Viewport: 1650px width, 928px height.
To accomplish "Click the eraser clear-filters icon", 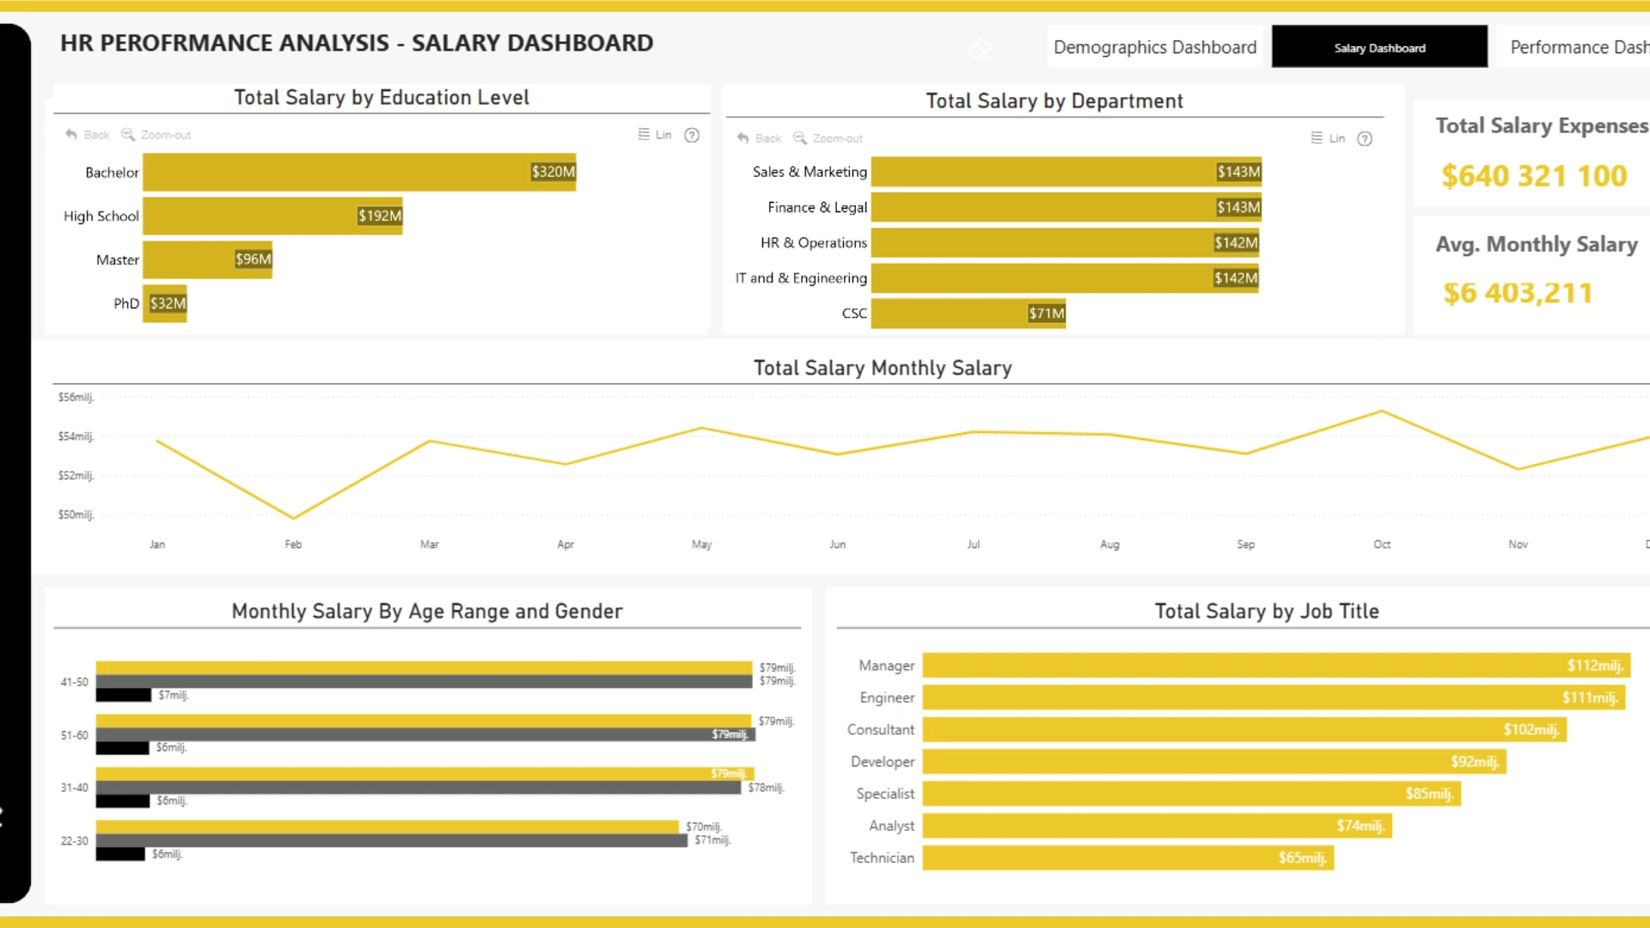I will point(980,48).
